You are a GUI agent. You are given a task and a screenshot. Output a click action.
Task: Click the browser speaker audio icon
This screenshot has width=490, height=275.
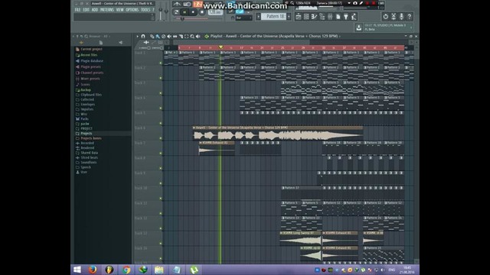[x=121, y=43]
